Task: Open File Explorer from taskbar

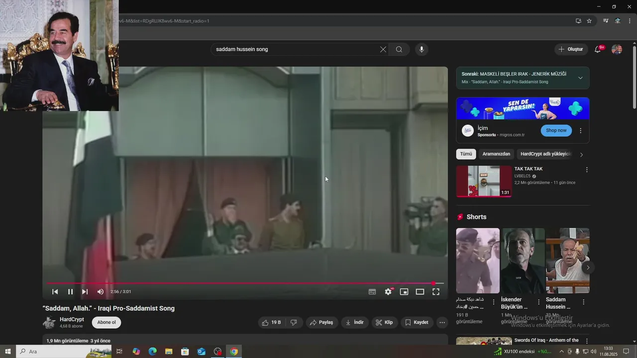Action: pos(169,352)
